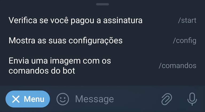Start voice recording with the microphone icon
Viewport: 205px width, 112px height.
192,99
